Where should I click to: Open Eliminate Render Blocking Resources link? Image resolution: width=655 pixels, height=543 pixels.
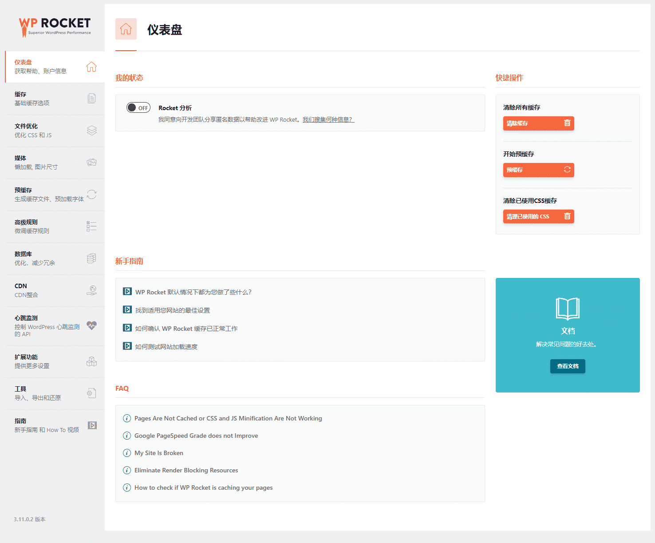tap(186, 470)
